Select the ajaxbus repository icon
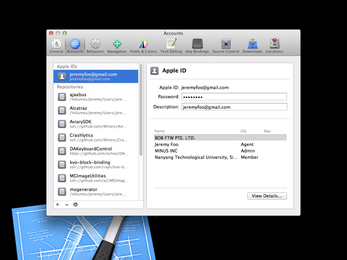The width and height of the screenshot is (347, 260). [x=62, y=97]
